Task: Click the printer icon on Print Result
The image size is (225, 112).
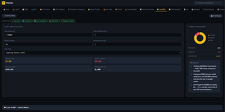Action: pos(212,16)
